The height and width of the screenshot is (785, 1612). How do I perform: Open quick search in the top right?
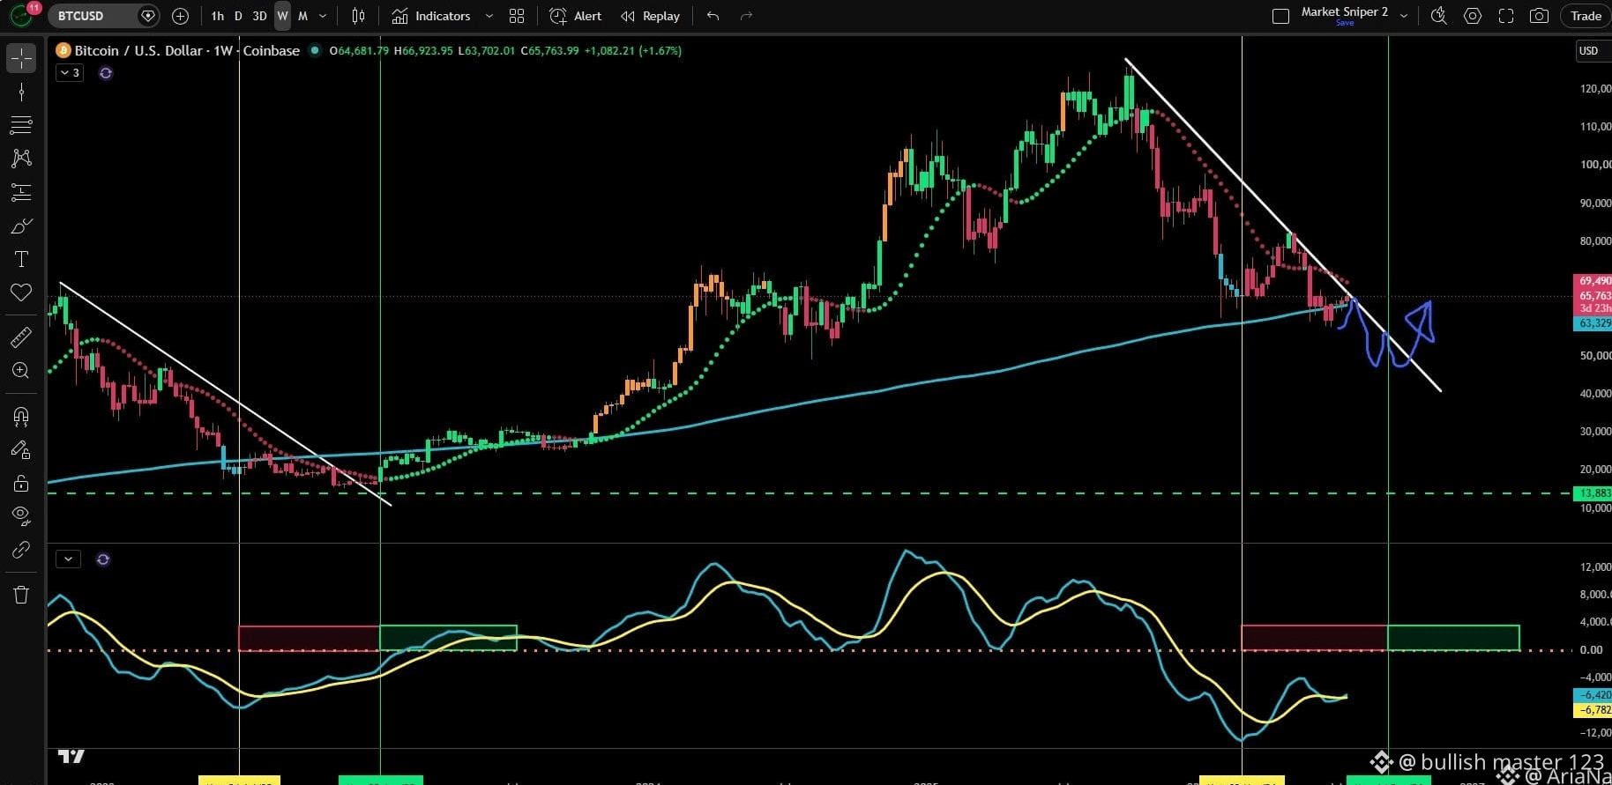1439,16
